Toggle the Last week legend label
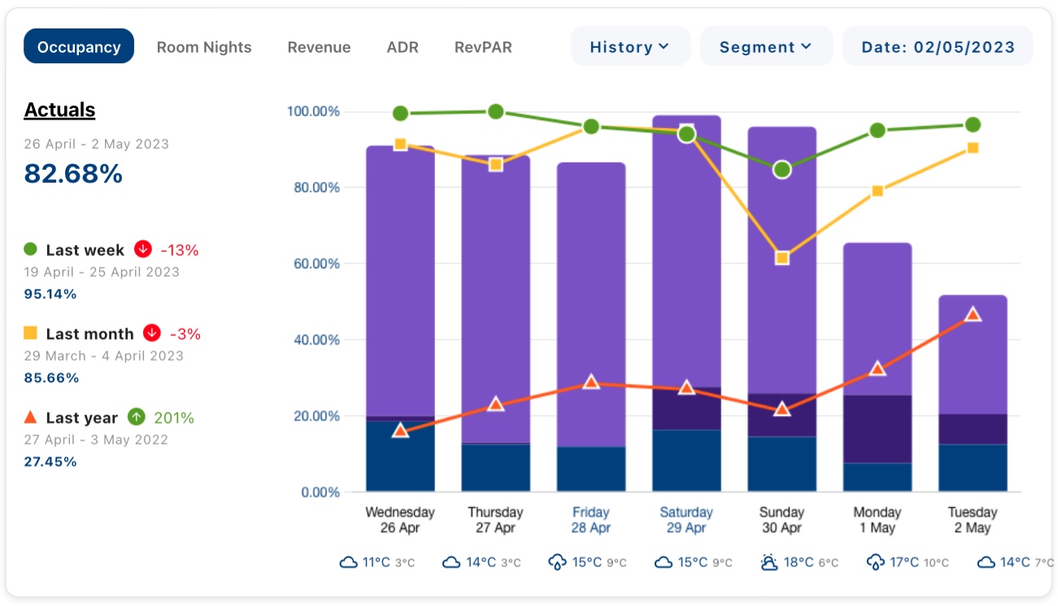 coord(85,250)
